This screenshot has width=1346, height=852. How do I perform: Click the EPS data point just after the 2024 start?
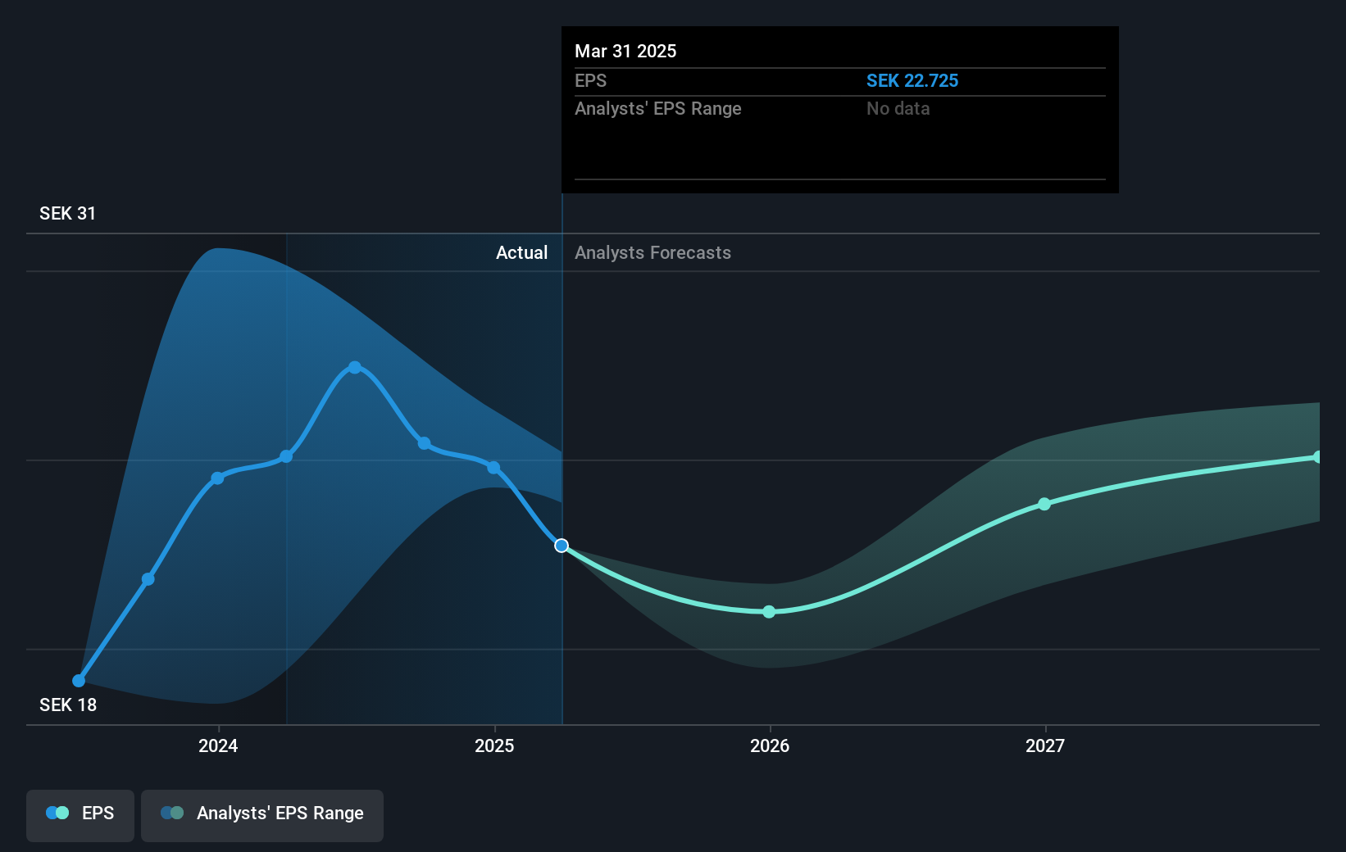[x=286, y=456]
